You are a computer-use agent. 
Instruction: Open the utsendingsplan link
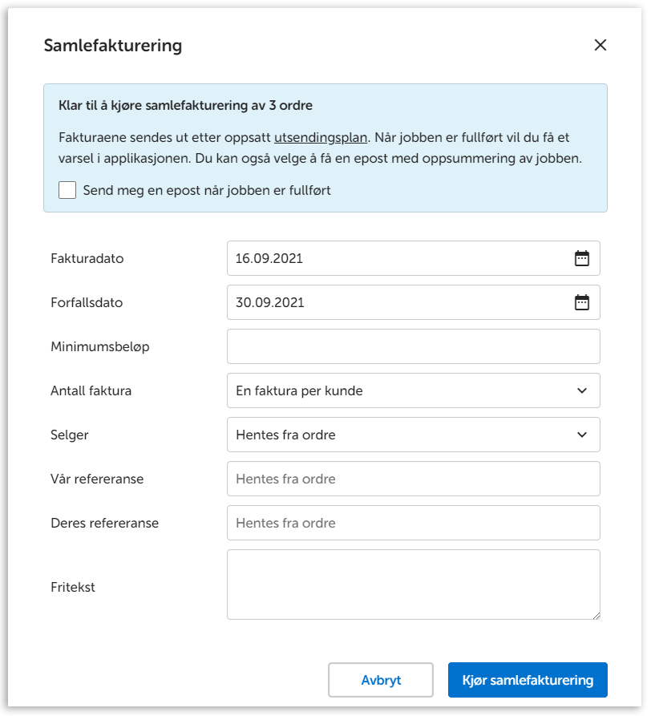coord(321,137)
